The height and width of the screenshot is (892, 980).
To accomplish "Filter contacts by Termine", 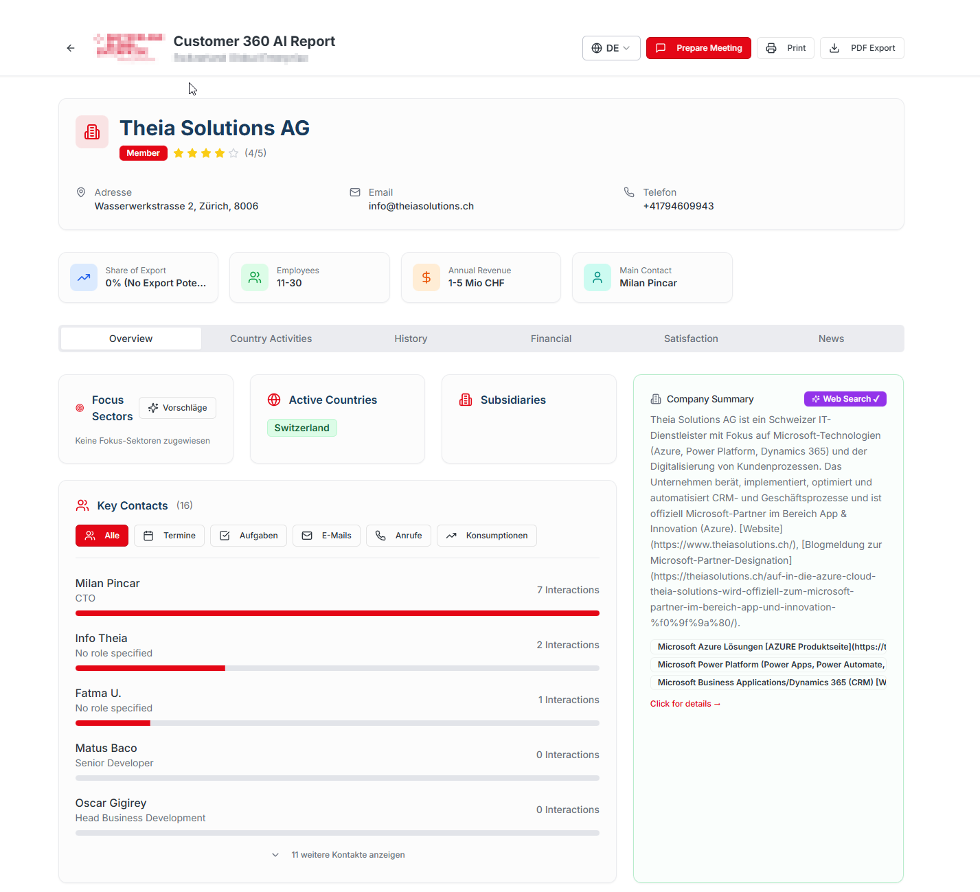I will [x=169, y=536].
